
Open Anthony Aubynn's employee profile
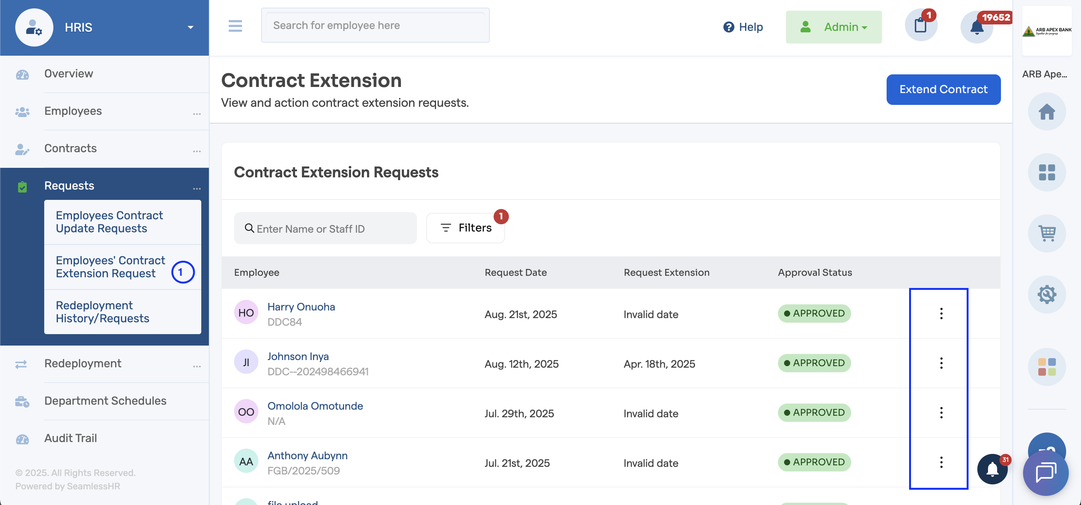[x=308, y=455]
